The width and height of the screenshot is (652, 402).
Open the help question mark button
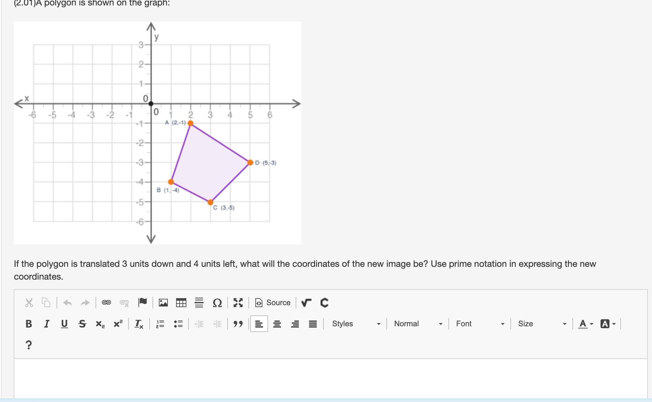click(x=28, y=345)
